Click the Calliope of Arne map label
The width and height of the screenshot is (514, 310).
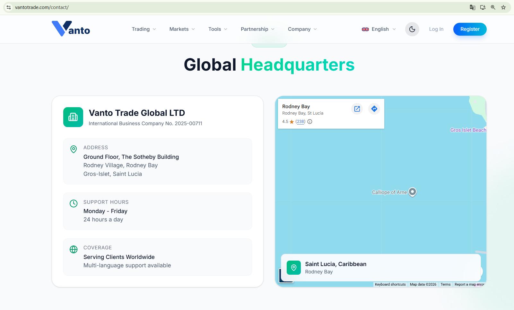pyautogui.click(x=389, y=192)
